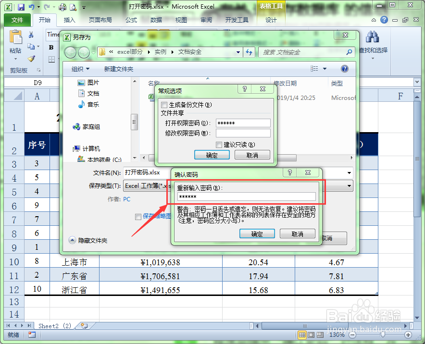Open Excel Help blue question icon
This screenshot has height=344, width=425.
(384, 20)
